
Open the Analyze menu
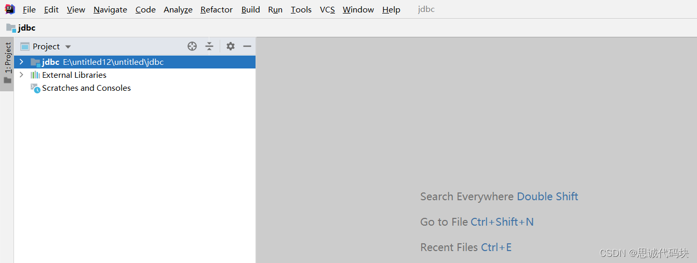[x=178, y=9]
